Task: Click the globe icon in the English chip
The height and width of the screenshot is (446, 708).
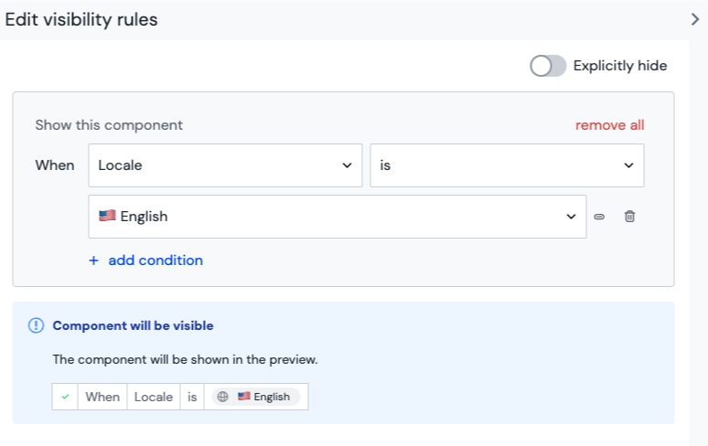Action: 223,397
